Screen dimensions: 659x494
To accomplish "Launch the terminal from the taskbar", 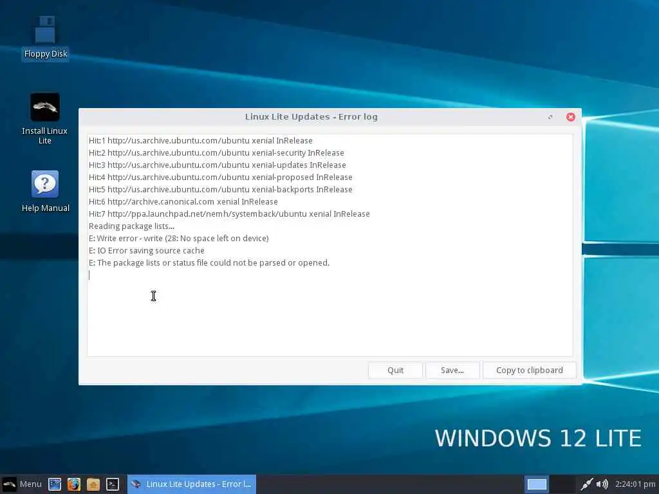I will 113,484.
